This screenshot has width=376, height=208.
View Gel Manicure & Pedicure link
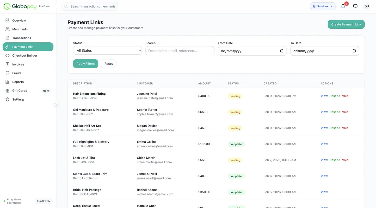coord(324,112)
